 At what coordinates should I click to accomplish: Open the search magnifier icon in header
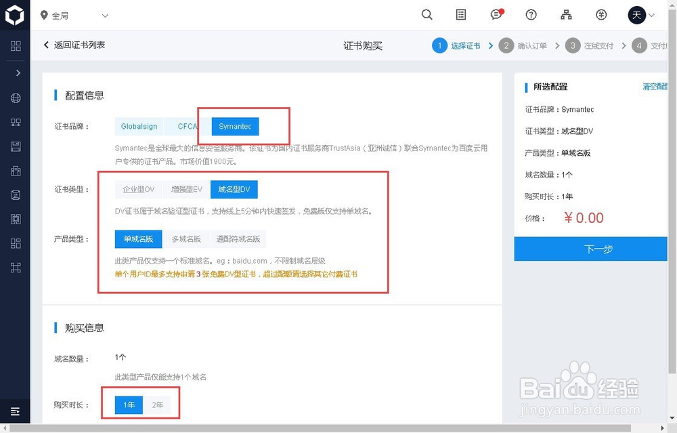[x=427, y=15]
